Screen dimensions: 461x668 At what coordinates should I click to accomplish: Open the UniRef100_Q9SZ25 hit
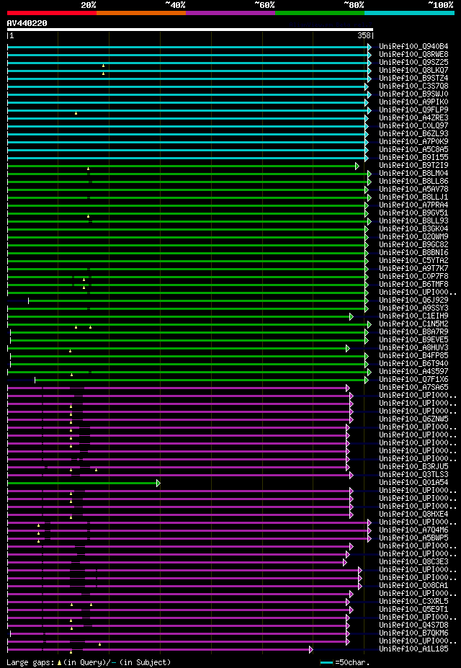tap(413, 62)
